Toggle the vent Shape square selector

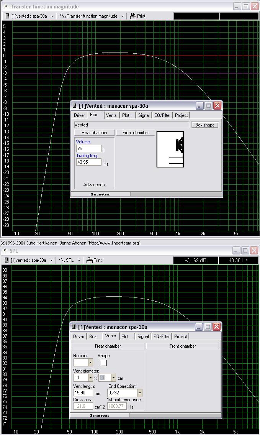pyautogui.click(x=104, y=363)
